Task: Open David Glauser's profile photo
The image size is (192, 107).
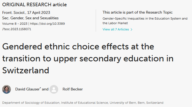Action: coord(7,89)
